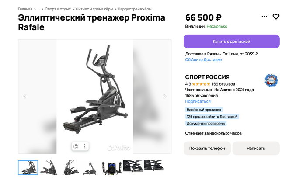Open Спорт и отдых breadcrumb category

58,9
